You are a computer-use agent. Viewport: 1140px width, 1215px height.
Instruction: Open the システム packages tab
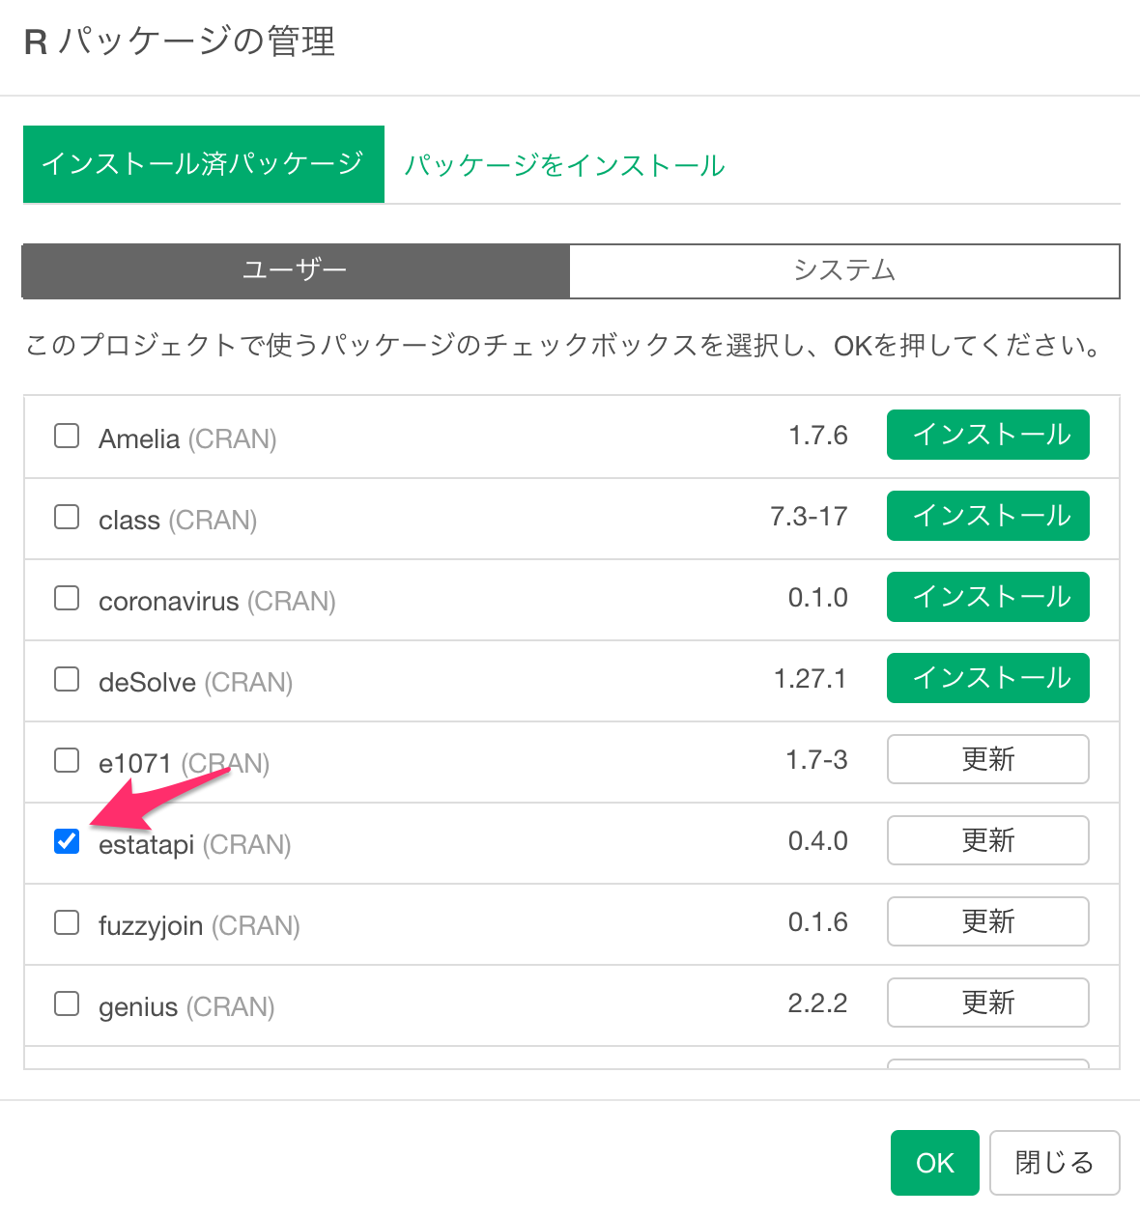pos(844,270)
